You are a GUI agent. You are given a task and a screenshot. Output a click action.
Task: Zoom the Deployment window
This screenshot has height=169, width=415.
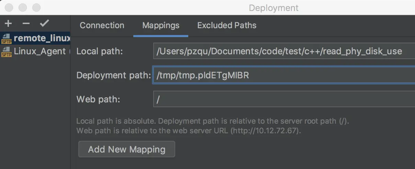(x=36, y=8)
